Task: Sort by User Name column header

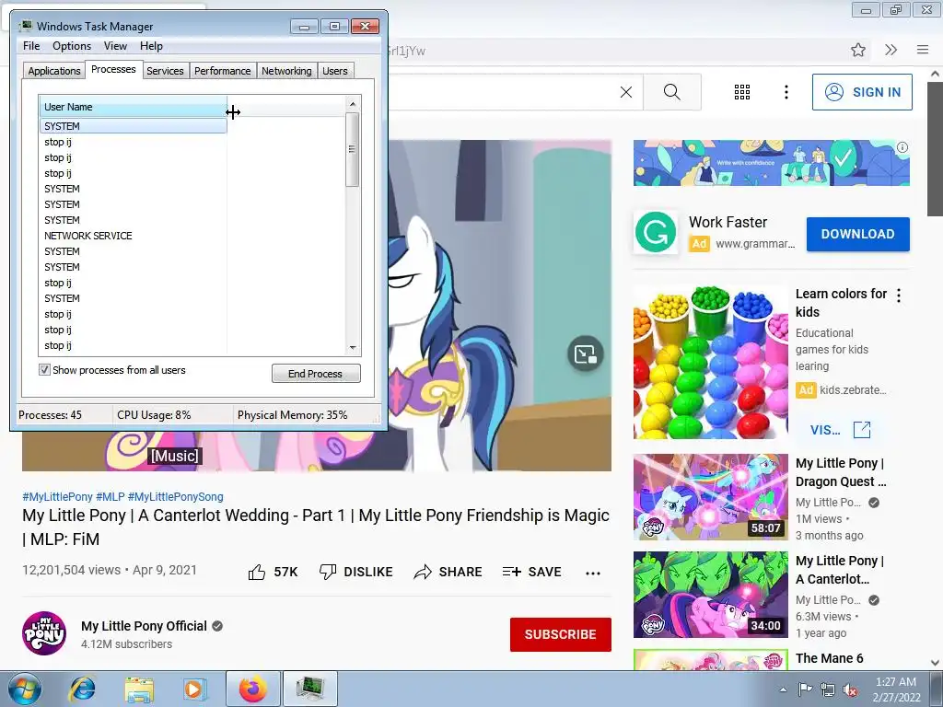Action: tap(133, 107)
